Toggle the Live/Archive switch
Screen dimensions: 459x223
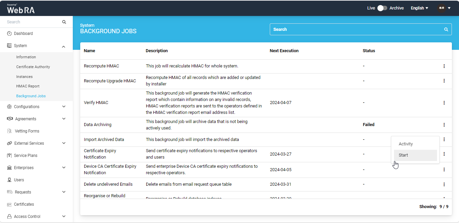point(382,8)
